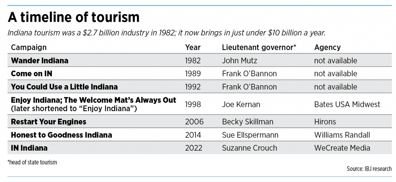Select the Bates USA Midwest agency
The height and width of the screenshot is (182, 396).
click(x=347, y=104)
